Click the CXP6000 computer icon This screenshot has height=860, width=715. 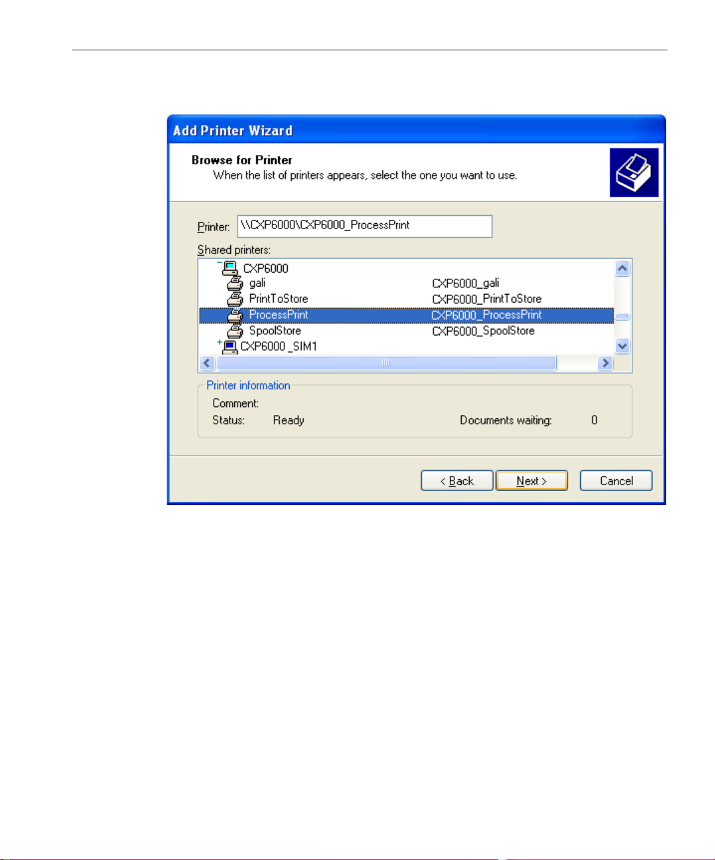tap(230, 268)
